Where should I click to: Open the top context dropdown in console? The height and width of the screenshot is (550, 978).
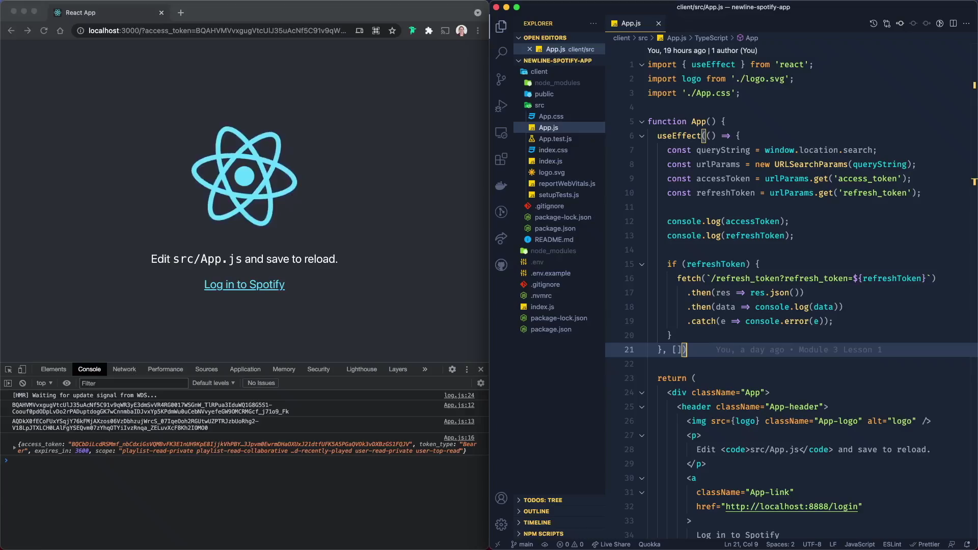pos(44,383)
